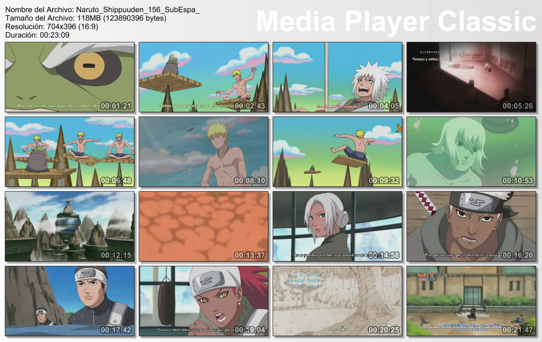Pick the mountain village frame at 00:12:15
This screenshot has height=342, width=542.
click(x=69, y=227)
